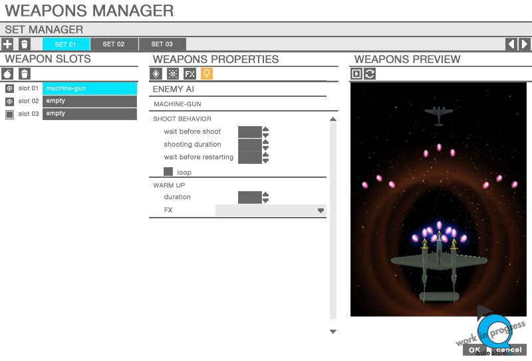Select empty slot 02
This screenshot has height=361, width=532.
pos(90,102)
